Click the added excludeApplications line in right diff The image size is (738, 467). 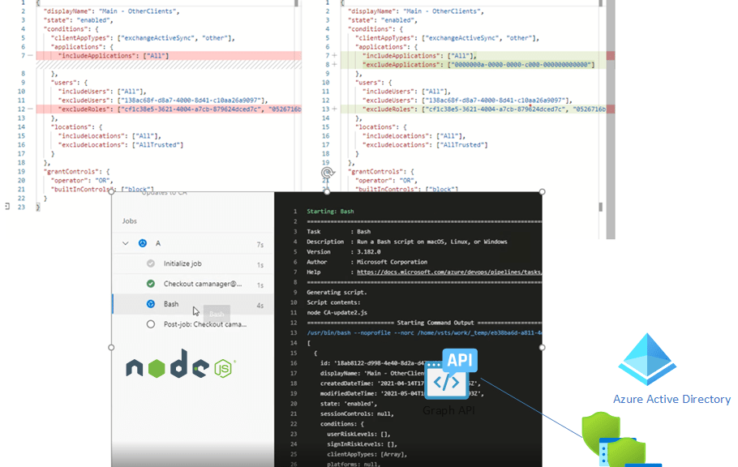(x=478, y=64)
